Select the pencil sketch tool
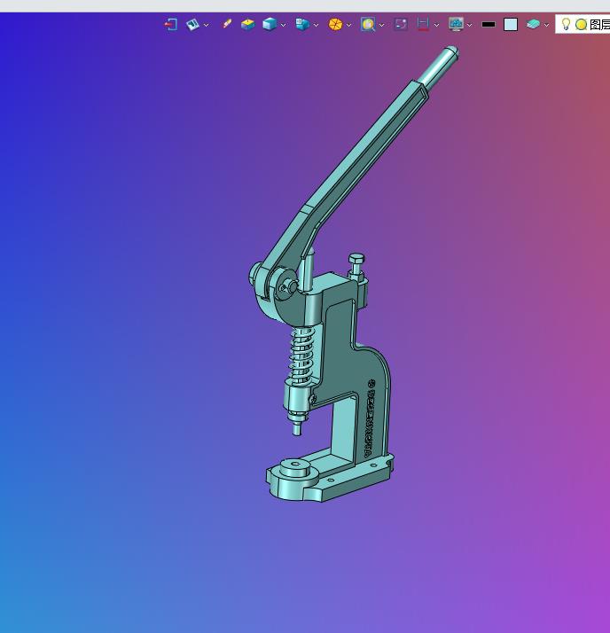Viewport: 610px width, 633px height. [227, 24]
